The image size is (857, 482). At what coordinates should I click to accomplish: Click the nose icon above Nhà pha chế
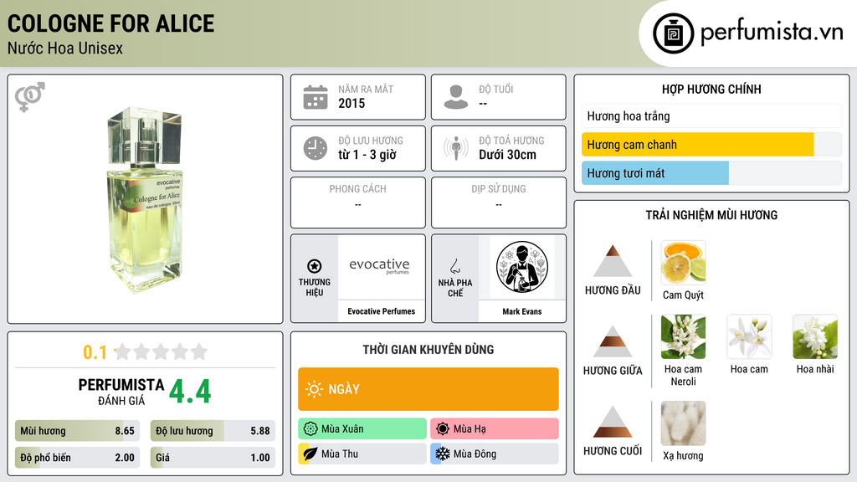(454, 266)
